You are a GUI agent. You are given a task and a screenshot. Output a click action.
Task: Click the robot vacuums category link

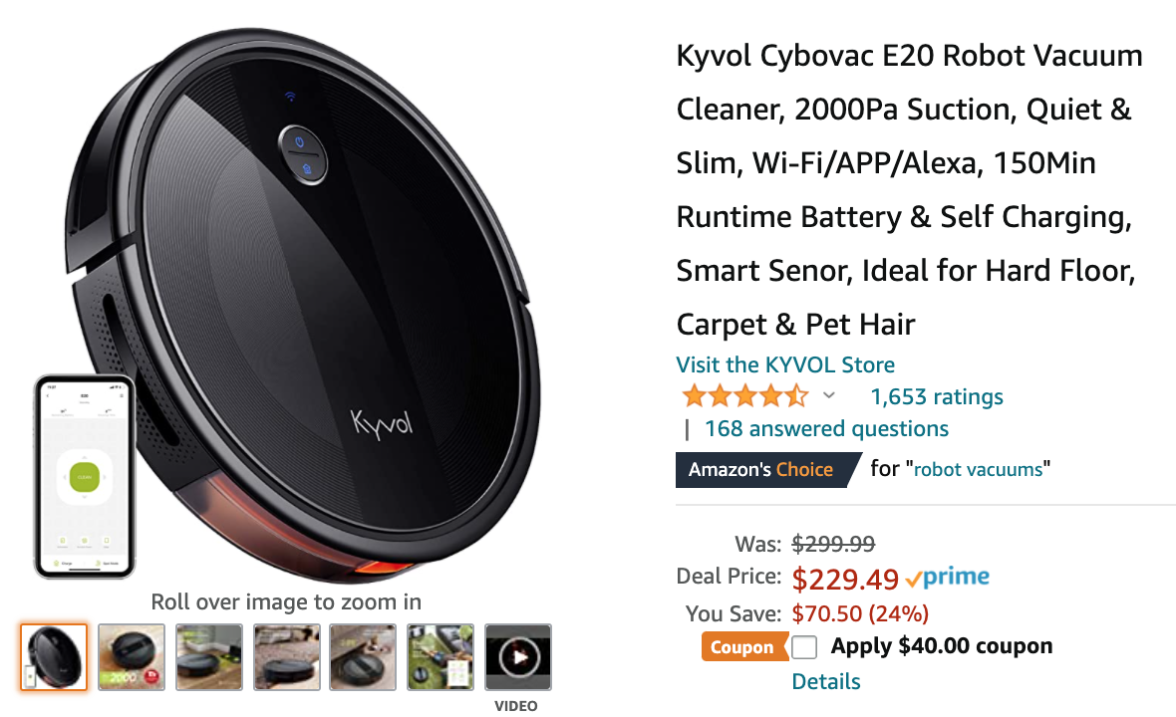pyautogui.click(x=978, y=470)
